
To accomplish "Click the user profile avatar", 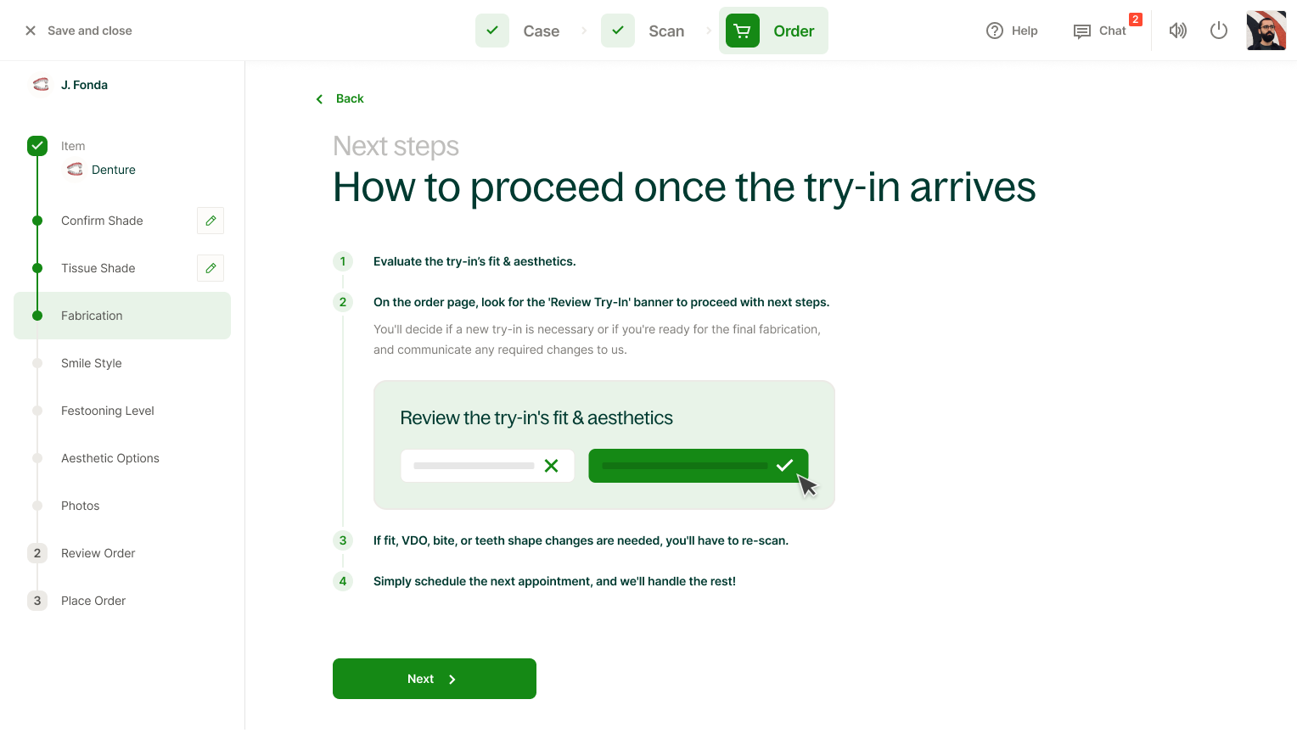I will pos(1266,31).
